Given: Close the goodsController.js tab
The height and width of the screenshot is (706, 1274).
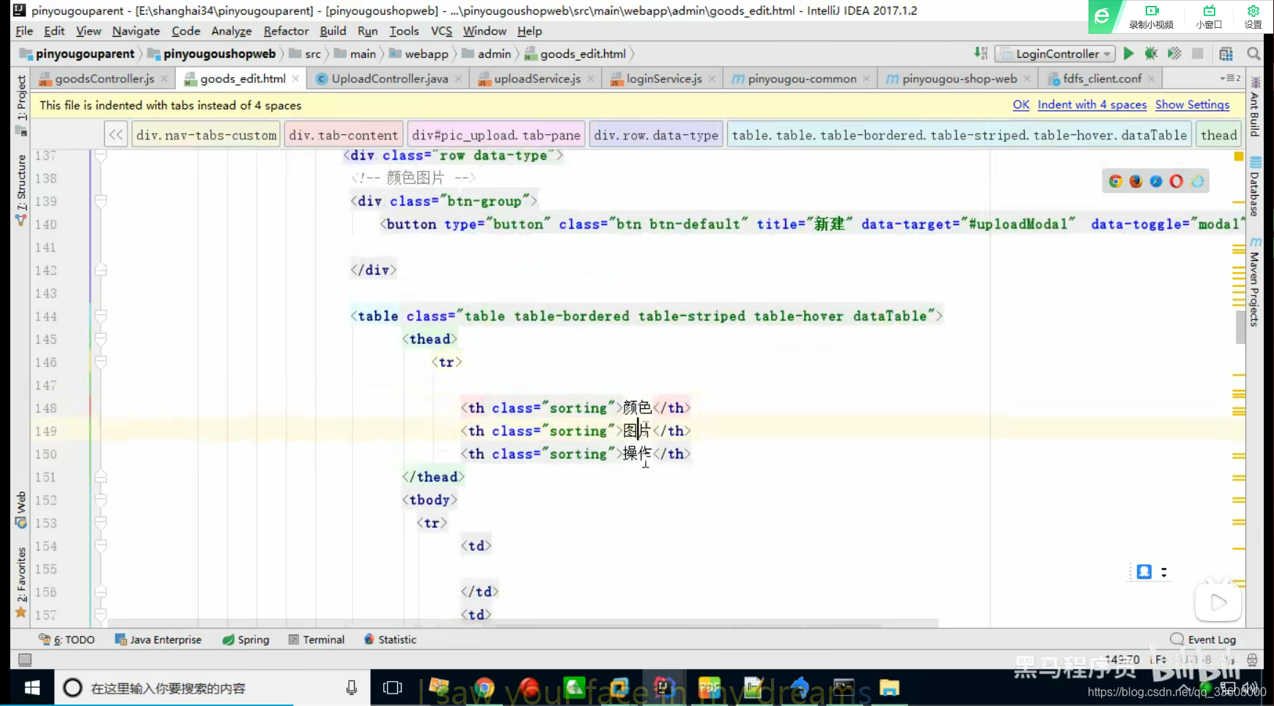Looking at the screenshot, I should click(164, 78).
